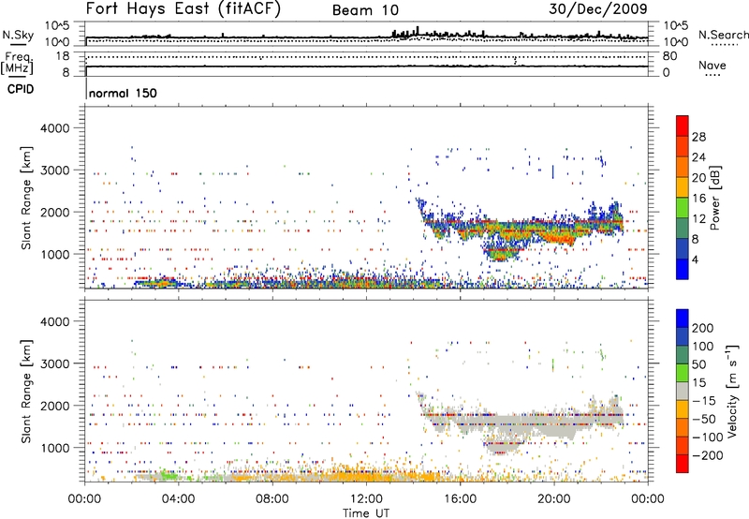Click the Power [dB] color bar title

(714, 198)
